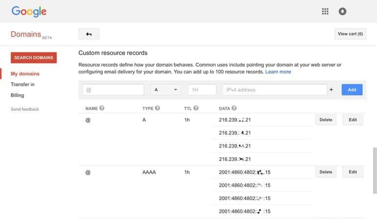Click the plus icon next to IPv4 address
Screen dimensions: 377x219
point(331,90)
